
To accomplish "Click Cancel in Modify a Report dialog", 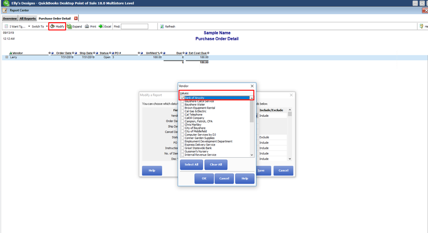I will click(x=283, y=170).
